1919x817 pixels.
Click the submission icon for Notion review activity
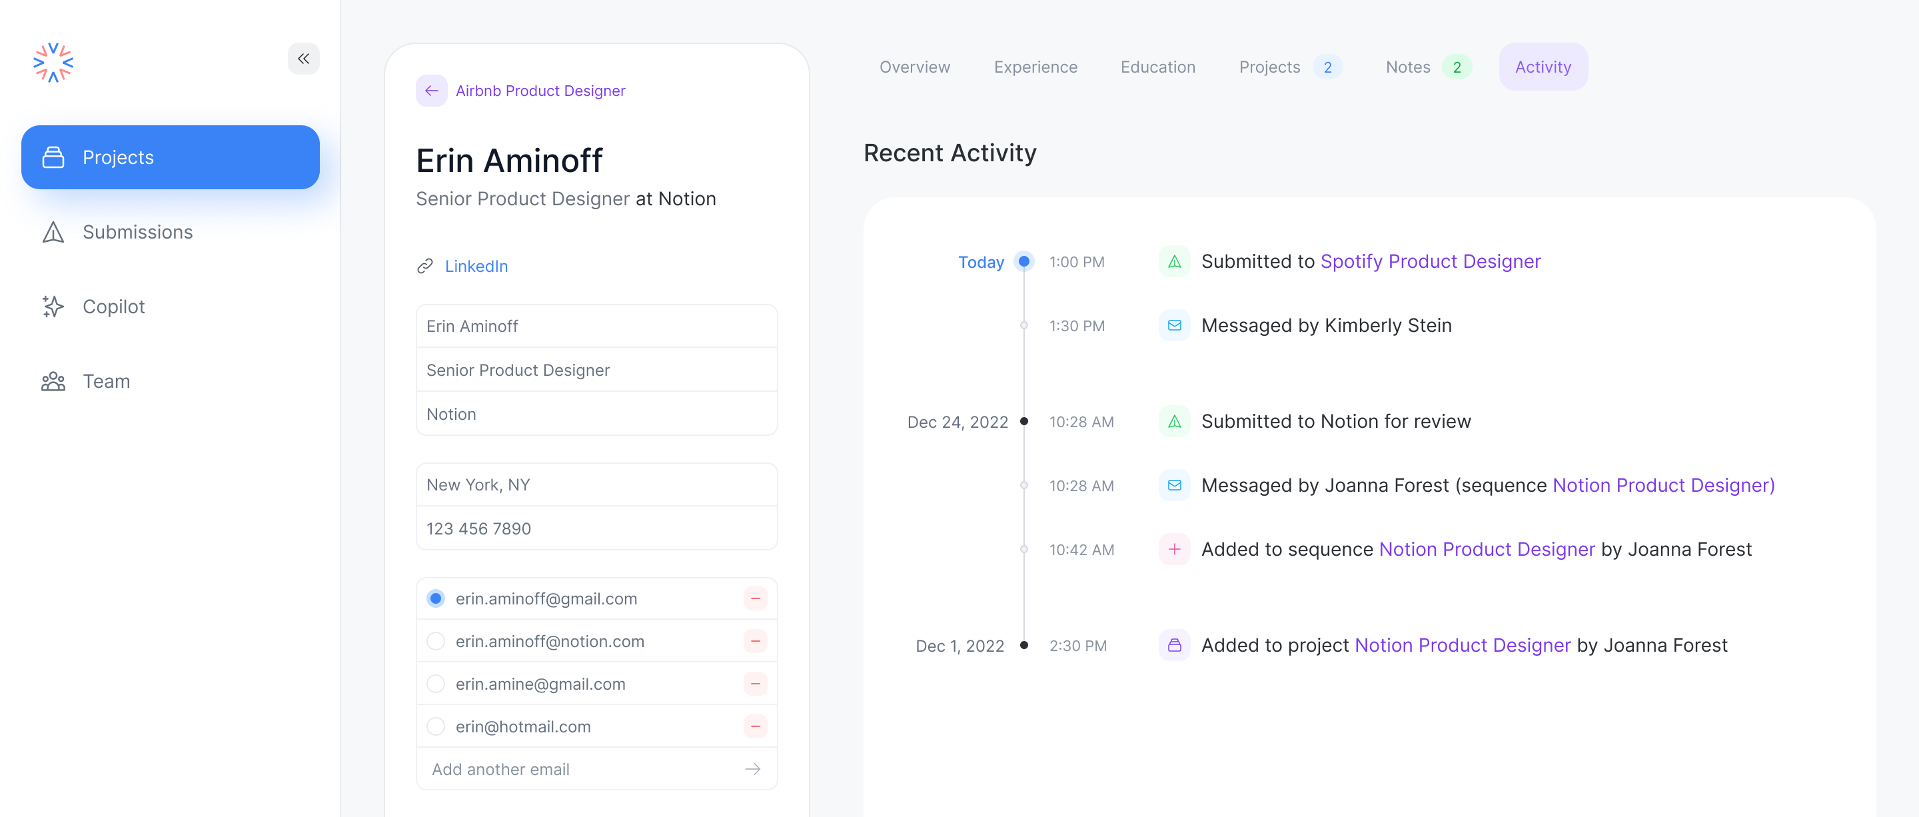click(x=1174, y=422)
